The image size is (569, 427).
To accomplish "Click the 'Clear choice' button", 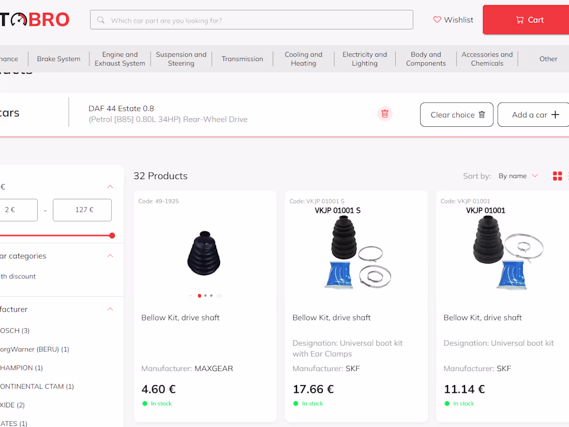I will 457,114.
